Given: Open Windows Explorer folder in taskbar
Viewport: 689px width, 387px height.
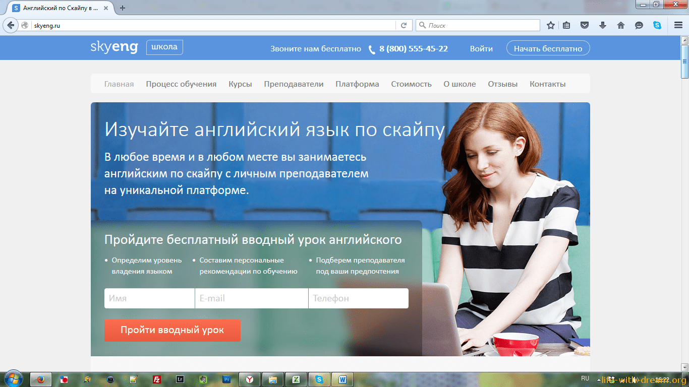Looking at the screenshot, I should (273, 379).
